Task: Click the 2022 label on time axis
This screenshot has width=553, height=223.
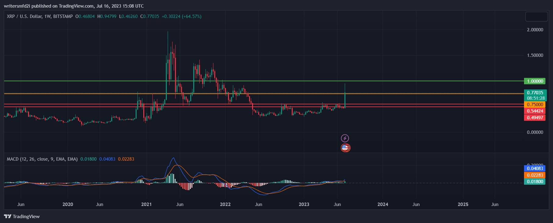Action: pos(225,204)
